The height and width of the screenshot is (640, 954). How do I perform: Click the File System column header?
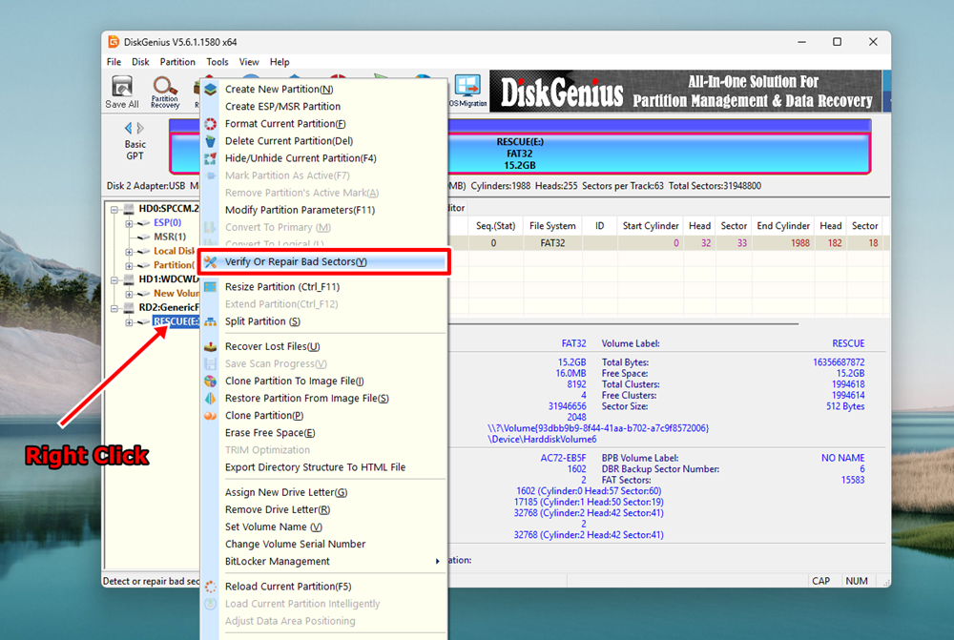click(x=552, y=226)
